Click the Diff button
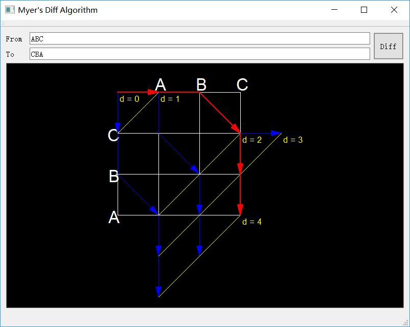Viewport: 410px width, 327px height. tap(388, 46)
